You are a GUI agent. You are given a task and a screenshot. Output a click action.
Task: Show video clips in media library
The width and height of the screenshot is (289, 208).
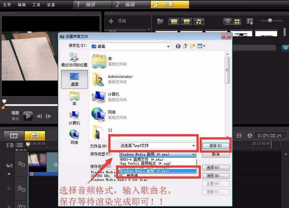pyautogui.click(x=174, y=21)
